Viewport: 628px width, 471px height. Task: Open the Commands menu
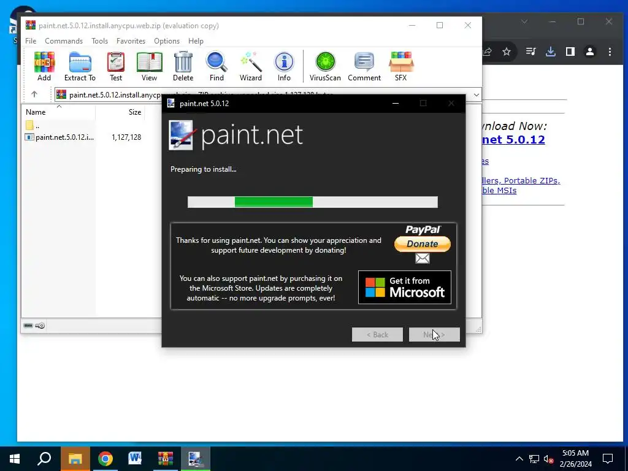[64, 41]
